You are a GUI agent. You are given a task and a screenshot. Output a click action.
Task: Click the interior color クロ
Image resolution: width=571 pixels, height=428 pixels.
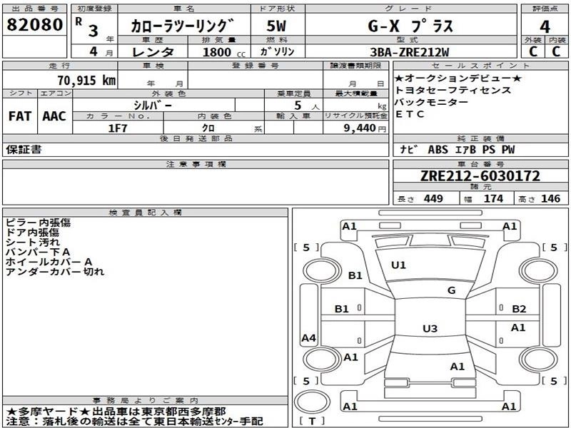point(208,128)
